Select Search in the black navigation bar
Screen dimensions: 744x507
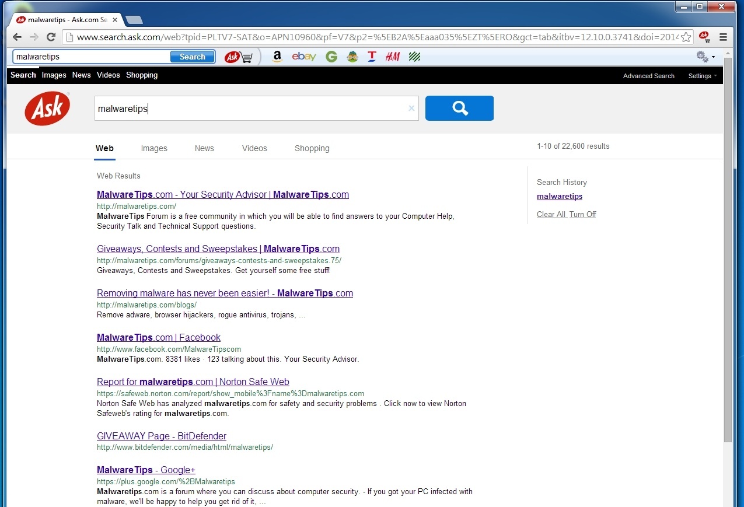(x=23, y=75)
